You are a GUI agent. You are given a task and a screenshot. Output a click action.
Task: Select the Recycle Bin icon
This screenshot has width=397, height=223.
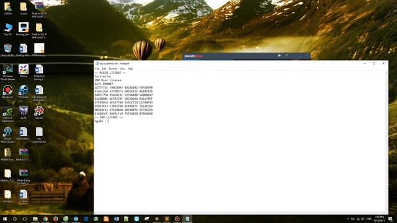(x=8, y=50)
